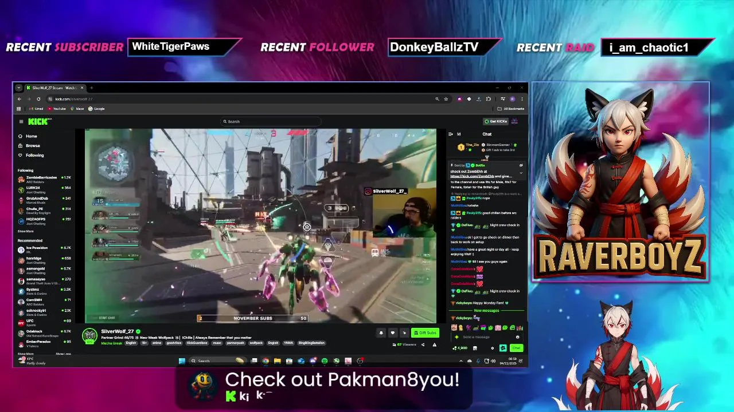Collapse Recommended list with Show Less

point(63,354)
